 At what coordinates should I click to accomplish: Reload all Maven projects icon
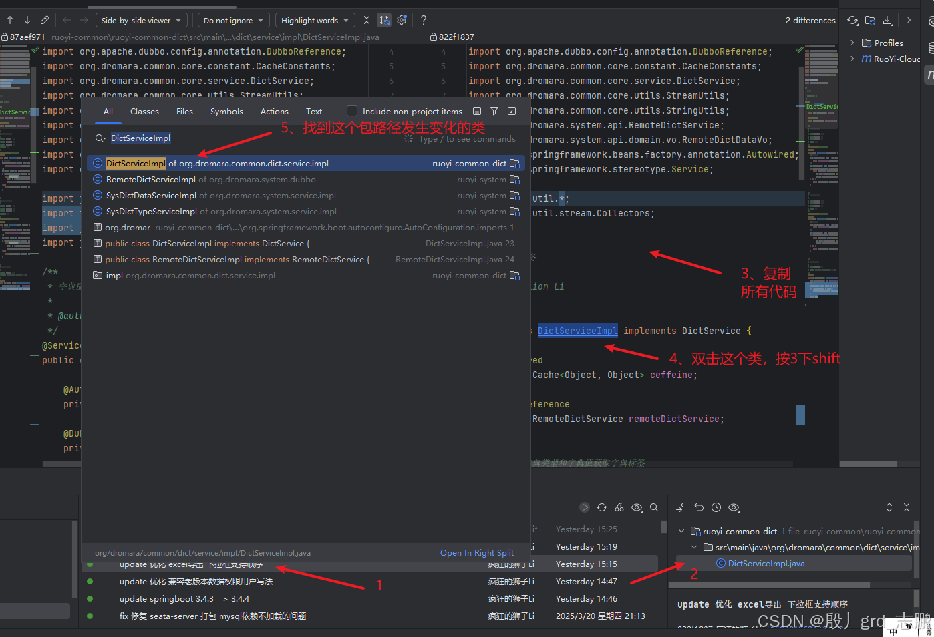coord(853,21)
